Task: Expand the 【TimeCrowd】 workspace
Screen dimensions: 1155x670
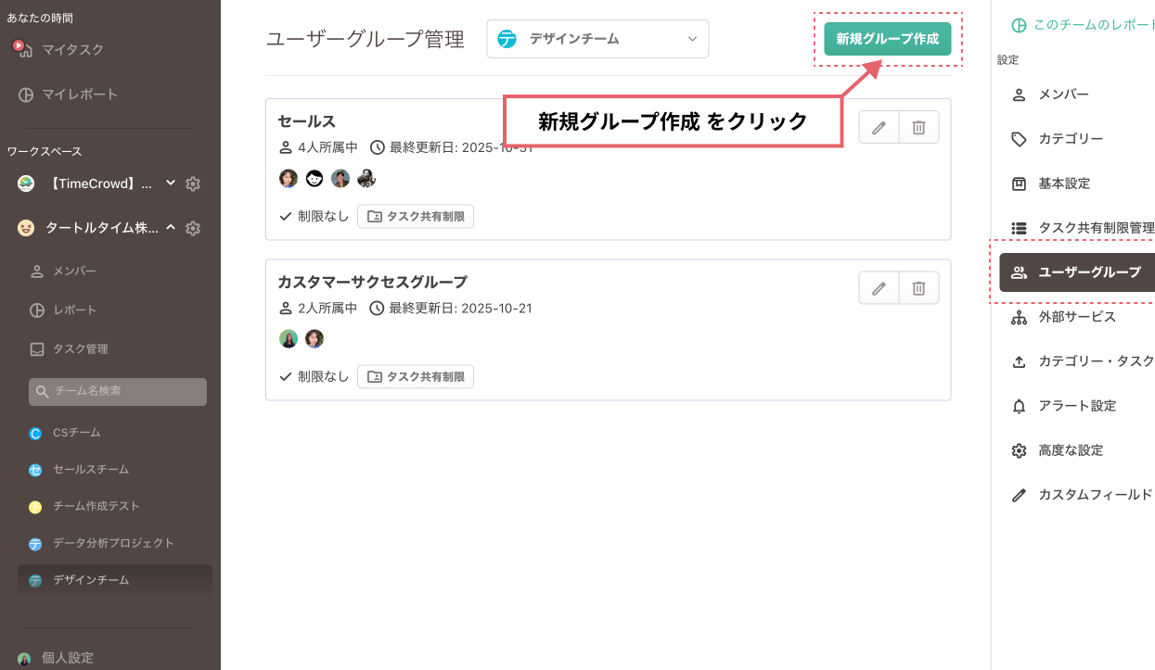Action: click(x=170, y=183)
